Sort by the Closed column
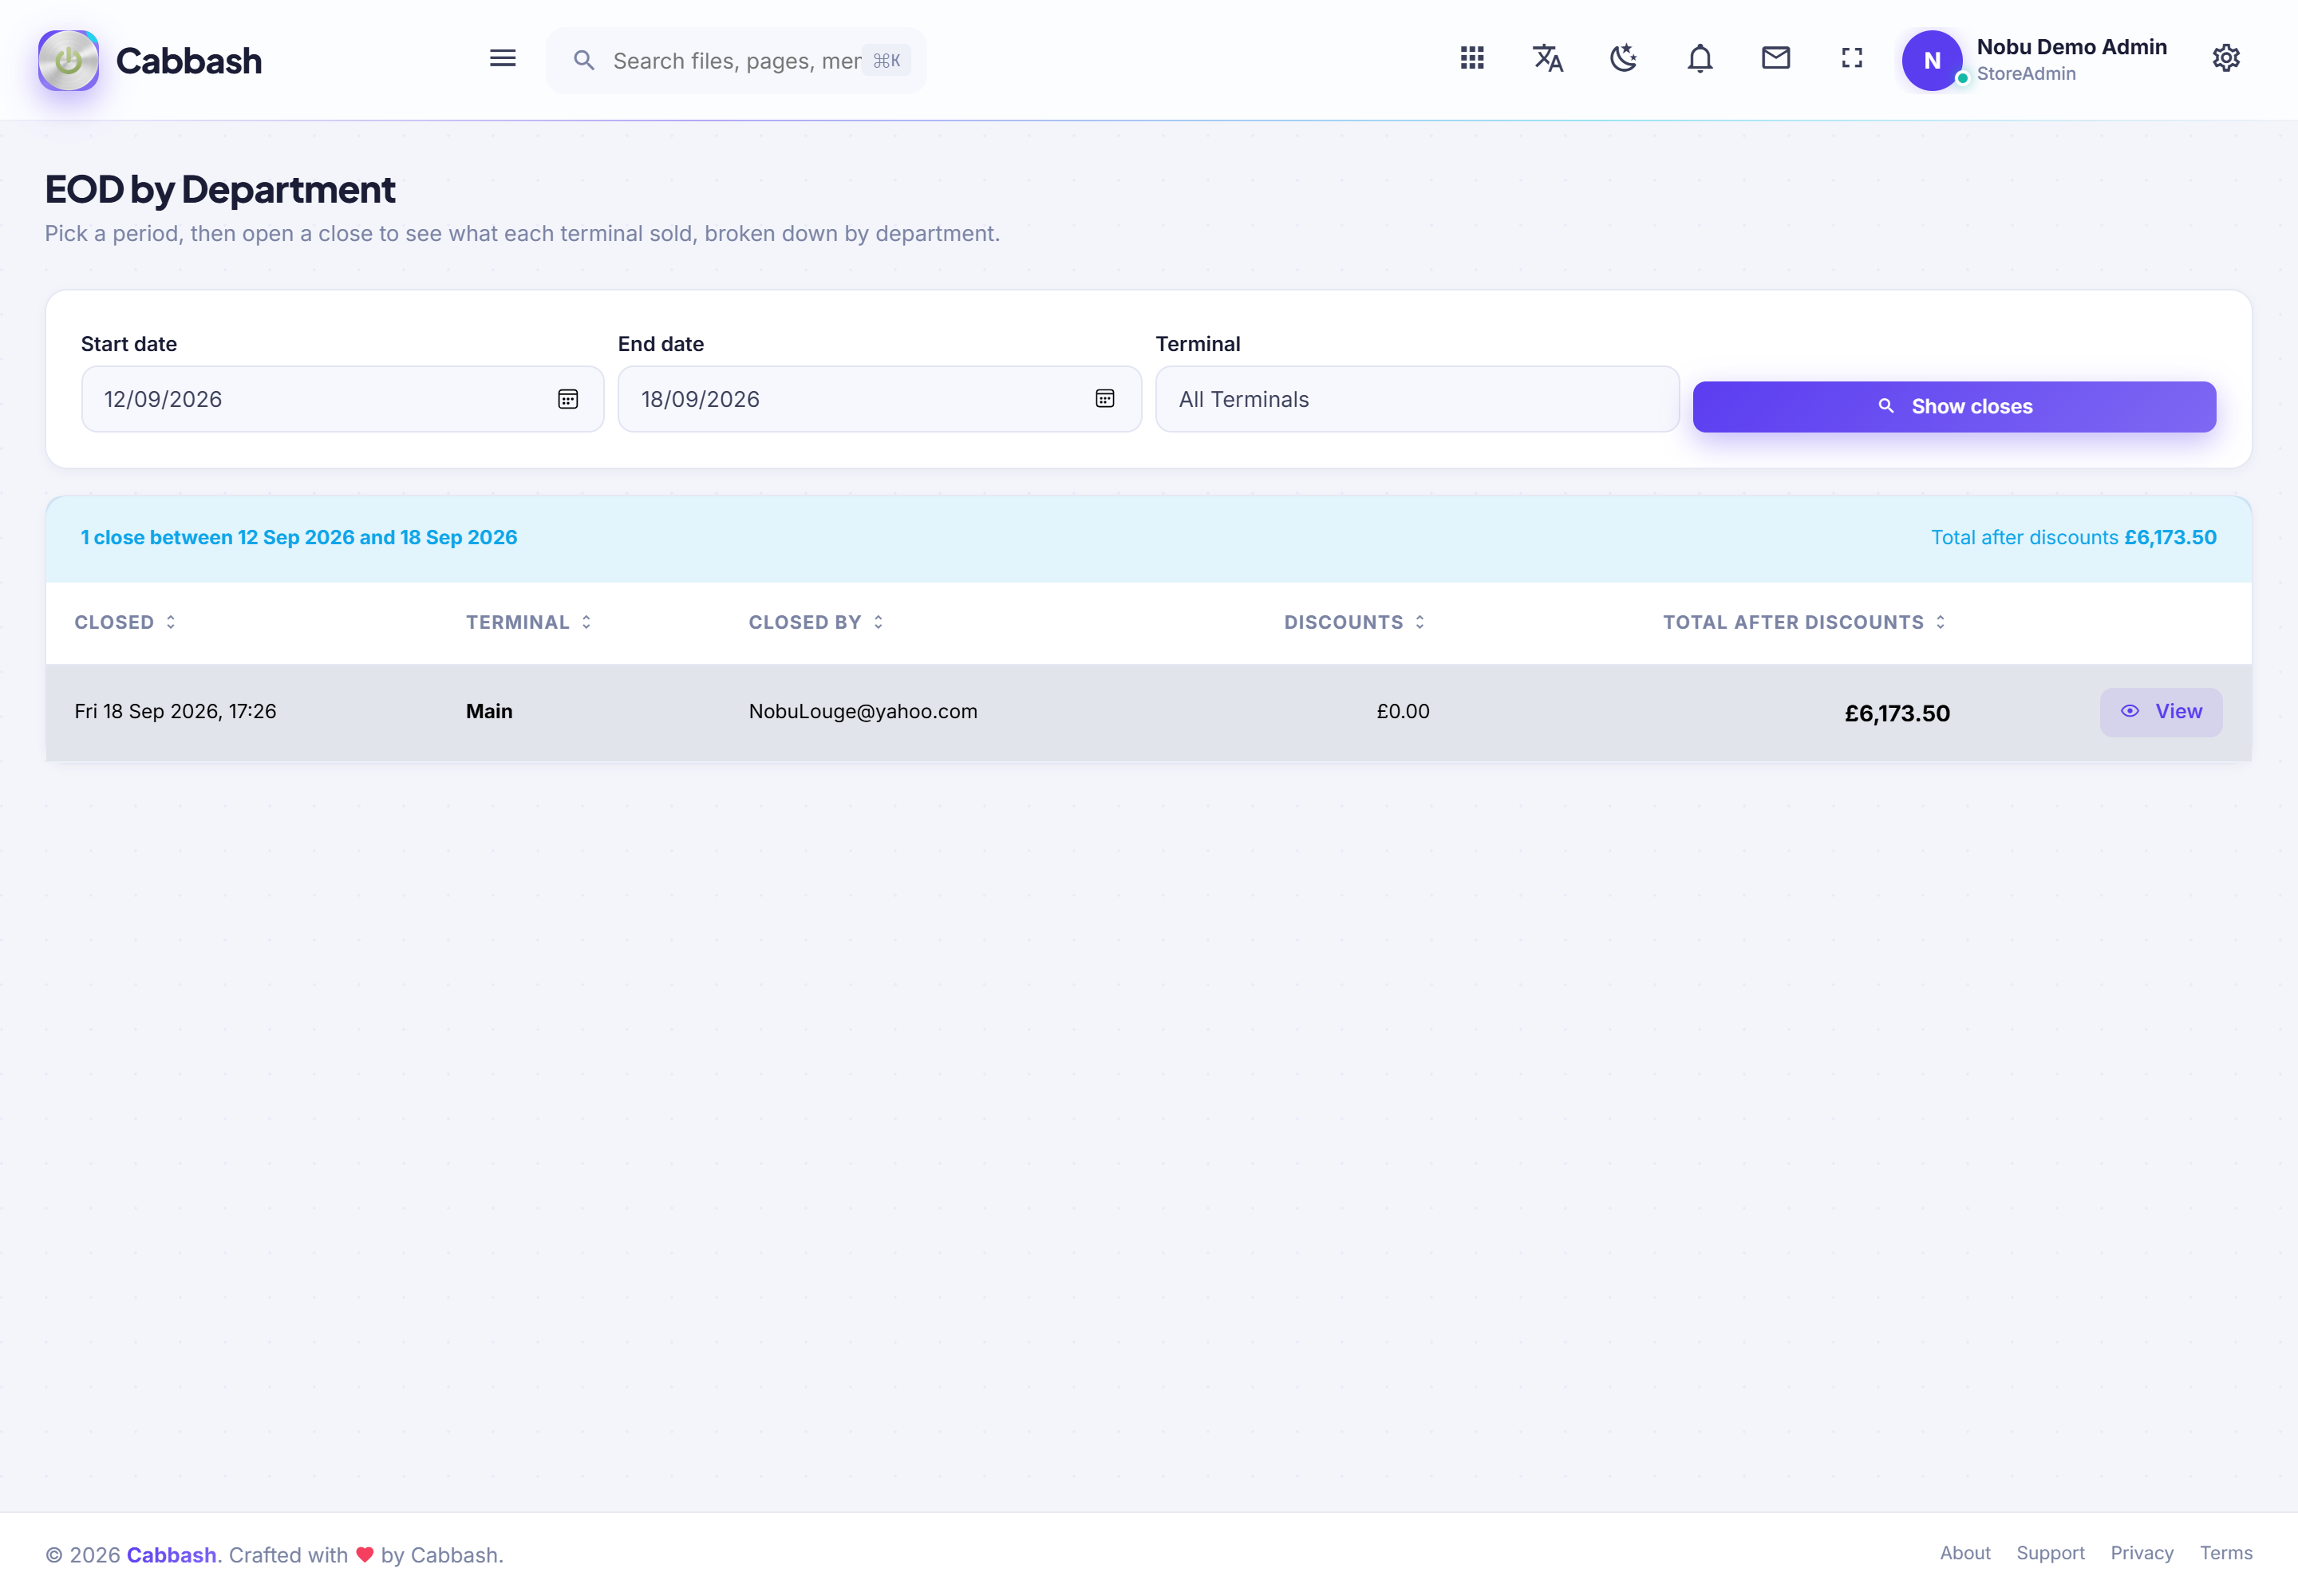 tap(125, 622)
